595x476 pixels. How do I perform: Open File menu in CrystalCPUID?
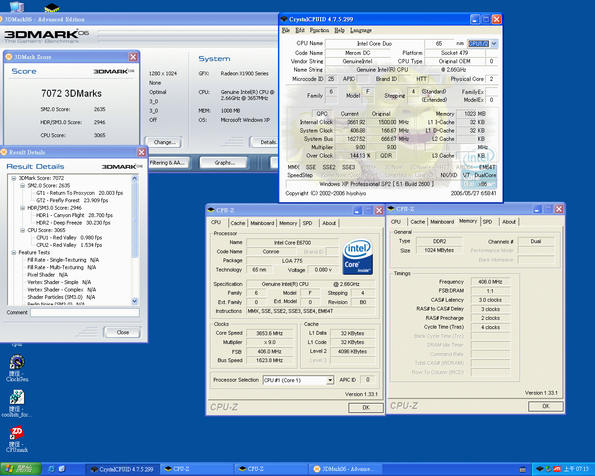point(286,30)
